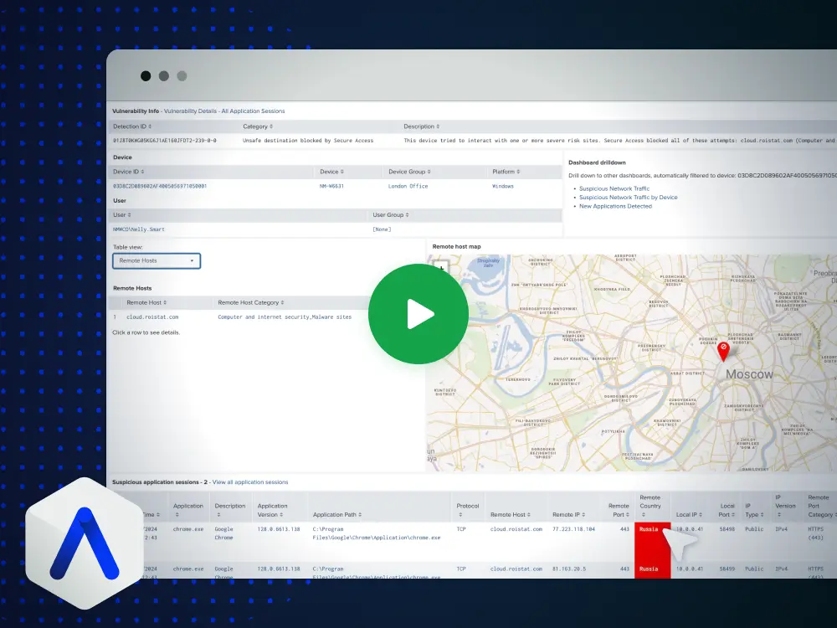Click device ID 03D8C2D089602AF4005056971050001 link
Image resolution: width=837 pixels, height=628 pixels.
click(x=160, y=187)
